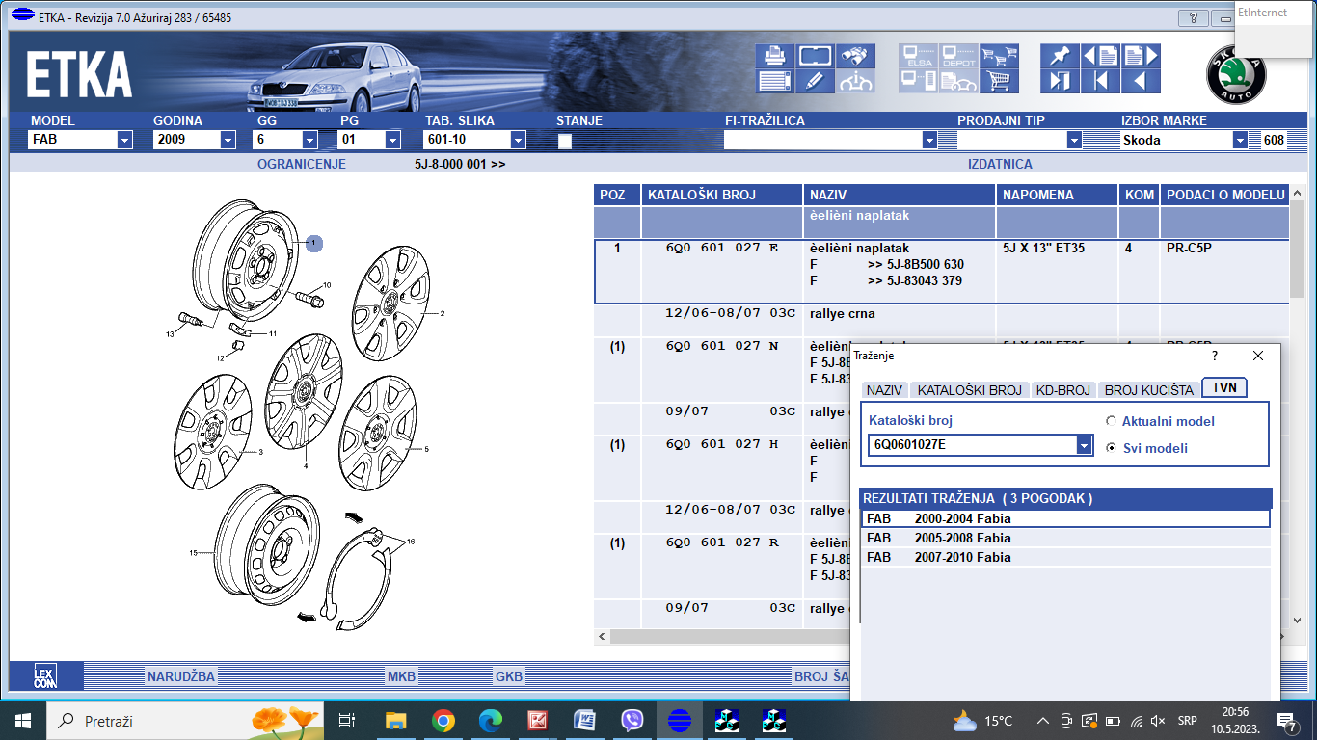
Task: Click the printer icon in the toolbar
Action: [774, 56]
